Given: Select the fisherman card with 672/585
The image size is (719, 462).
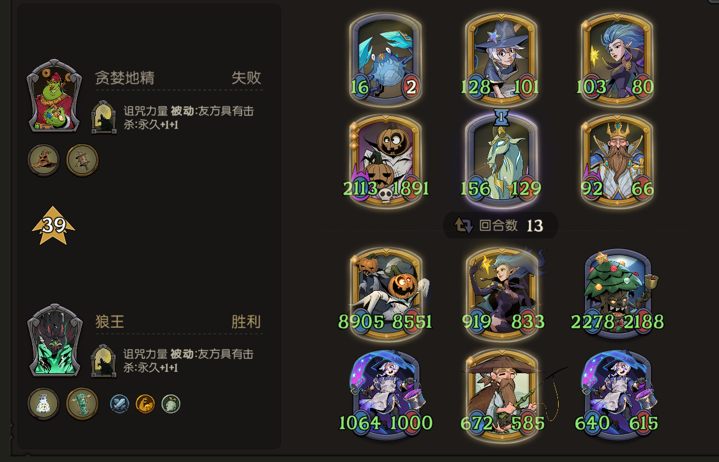Looking at the screenshot, I should (502, 395).
